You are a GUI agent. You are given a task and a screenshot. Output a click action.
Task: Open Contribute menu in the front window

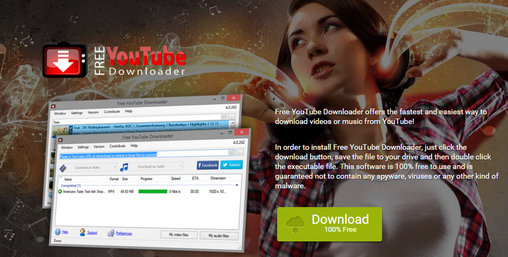tap(117, 146)
